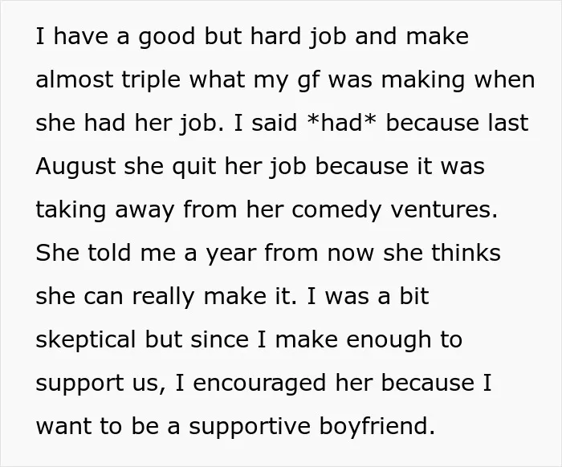Click the word "August"
Viewport: 562px width, 467px height.
[x=75, y=167]
